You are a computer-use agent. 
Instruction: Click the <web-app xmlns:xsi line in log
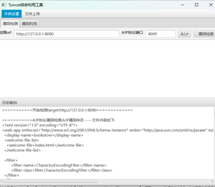(x=108, y=130)
